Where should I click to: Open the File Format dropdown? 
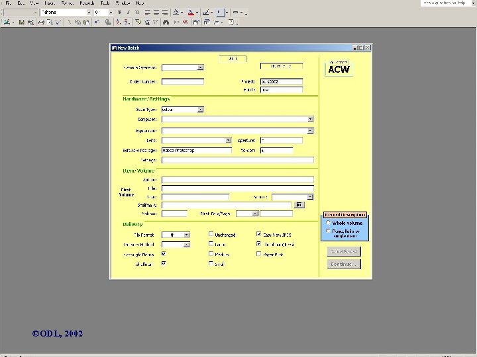[187, 235]
